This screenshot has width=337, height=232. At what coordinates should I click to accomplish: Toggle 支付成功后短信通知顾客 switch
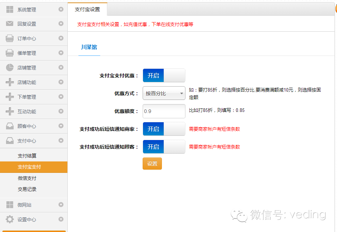pyautogui.click(x=164, y=147)
